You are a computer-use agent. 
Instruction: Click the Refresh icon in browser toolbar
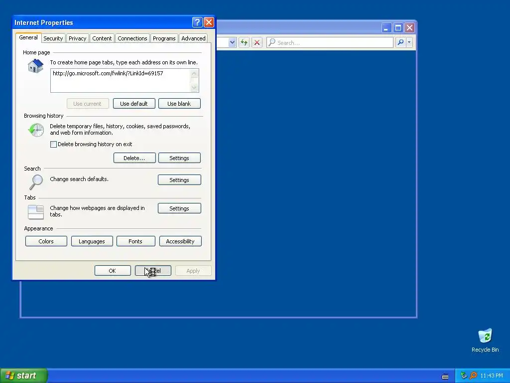click(244, 42)
